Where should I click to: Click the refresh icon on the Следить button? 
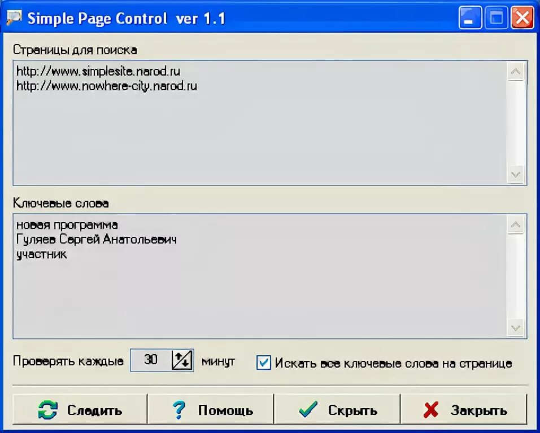click(x=49, y=410)
